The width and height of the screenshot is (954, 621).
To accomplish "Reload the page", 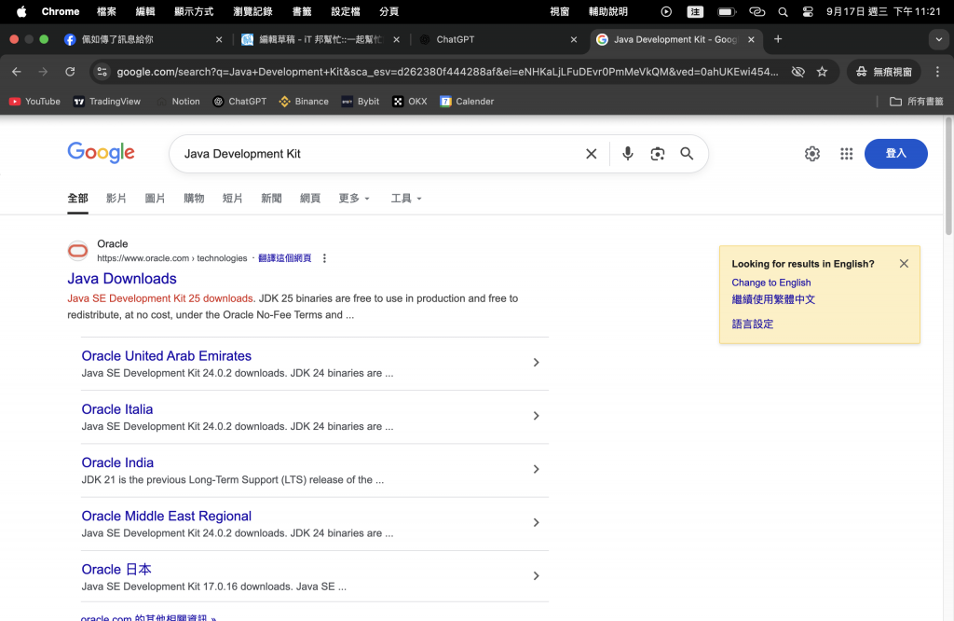I will coord(70,72).
